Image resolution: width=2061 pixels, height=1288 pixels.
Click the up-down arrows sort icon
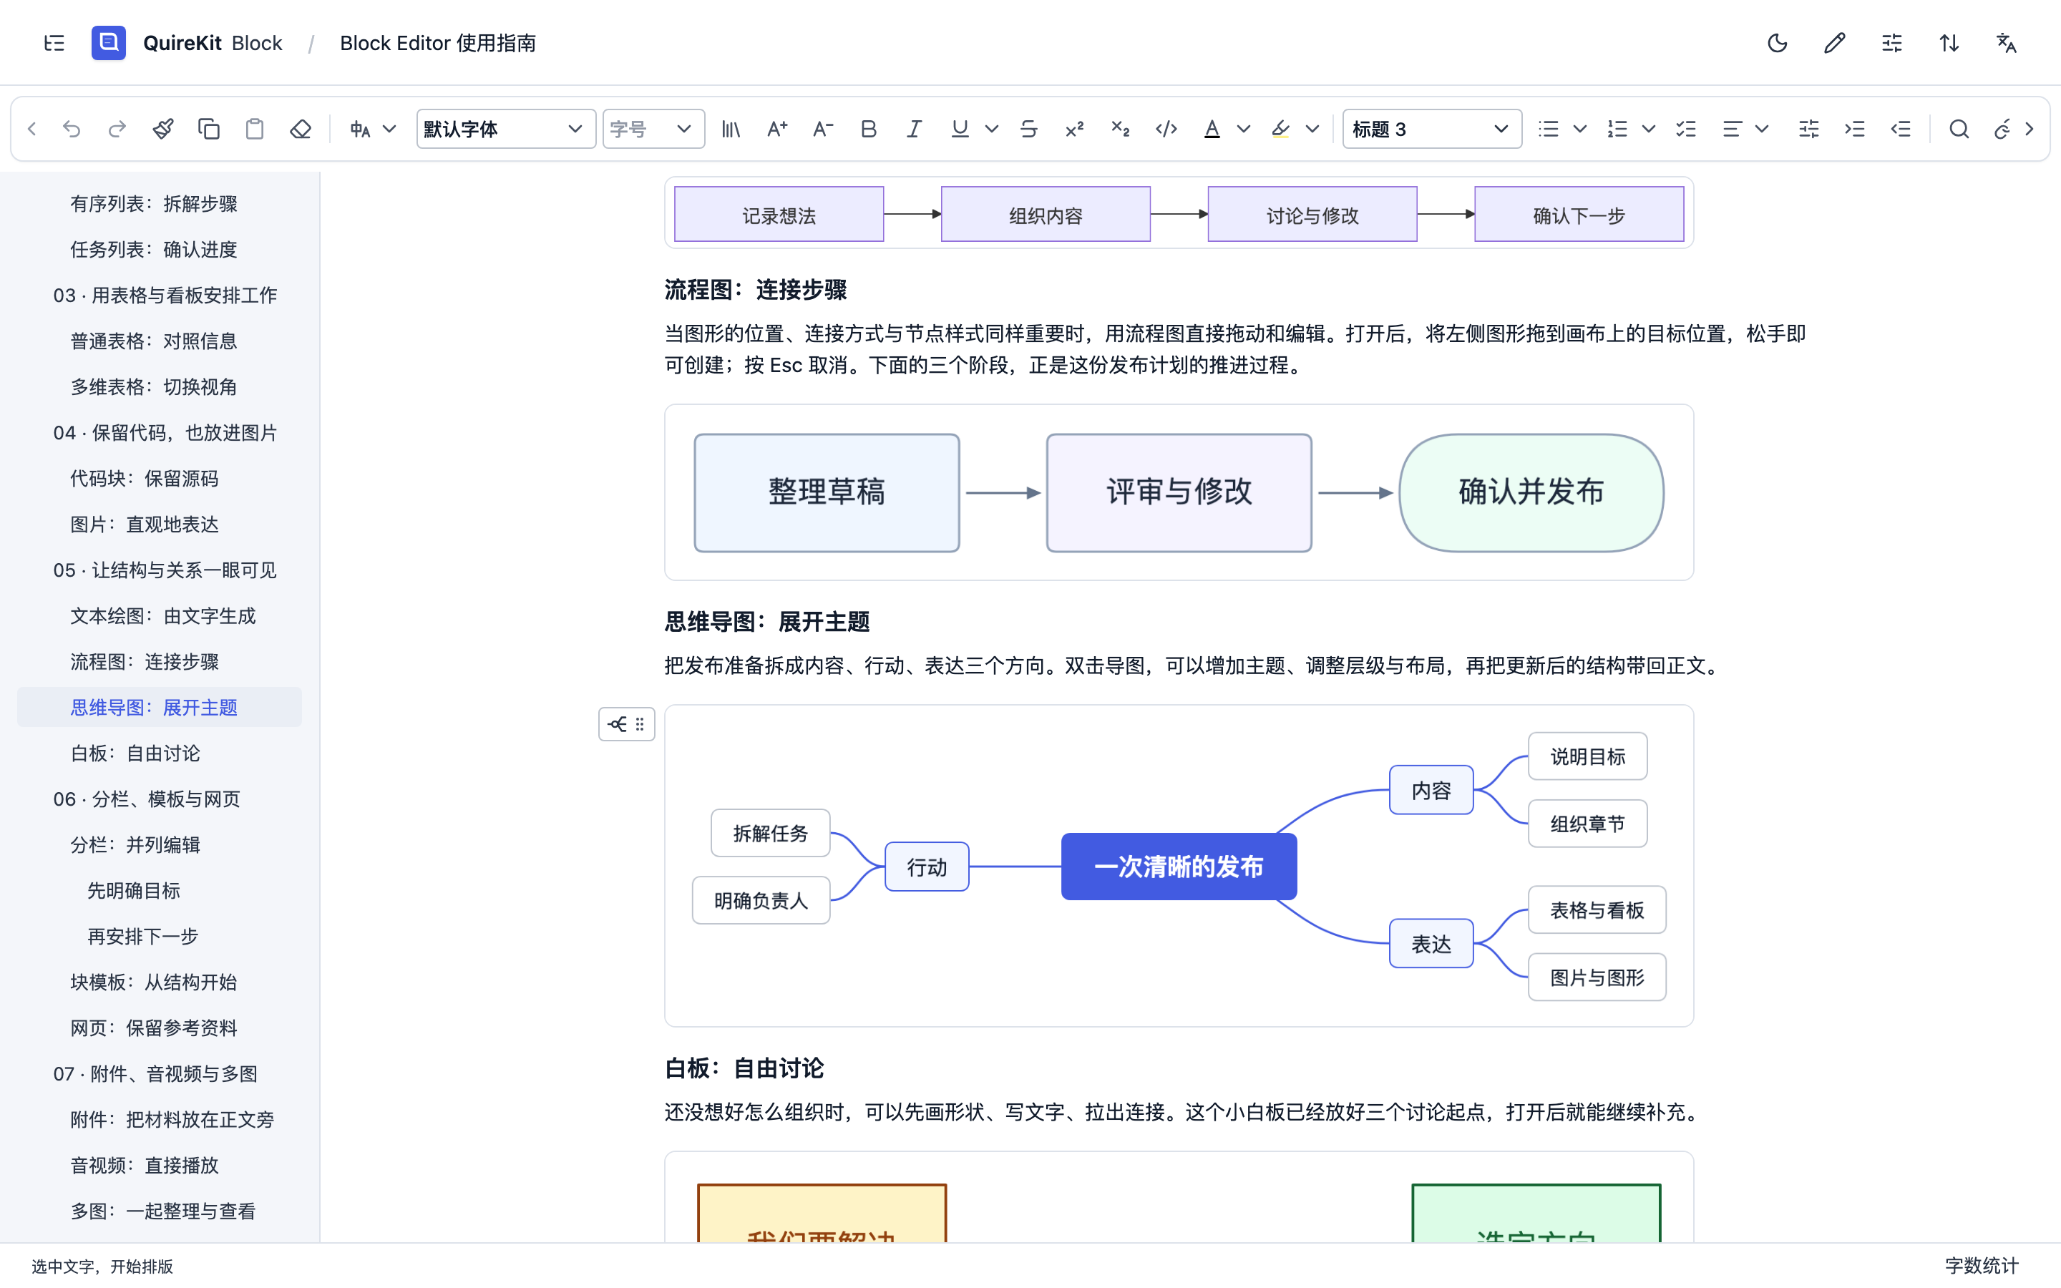pyautogui.click(x=1949, y=43)
